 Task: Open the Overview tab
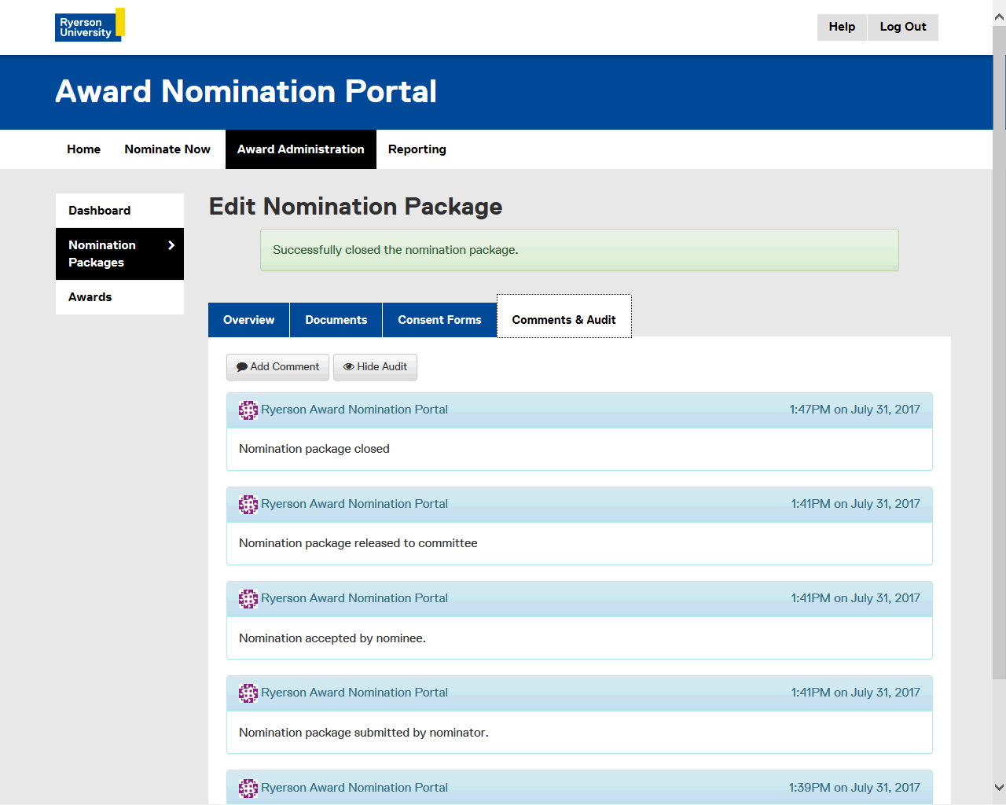(x=248, y=320)
